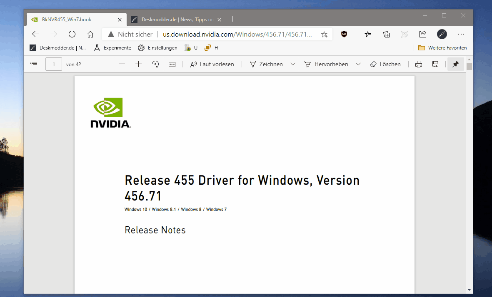Open the Weitere Favoriten folder

coord(442,48)
